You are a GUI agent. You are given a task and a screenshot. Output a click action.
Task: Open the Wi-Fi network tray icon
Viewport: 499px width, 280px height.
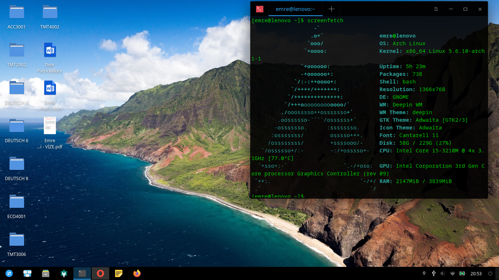pos(453,273)
